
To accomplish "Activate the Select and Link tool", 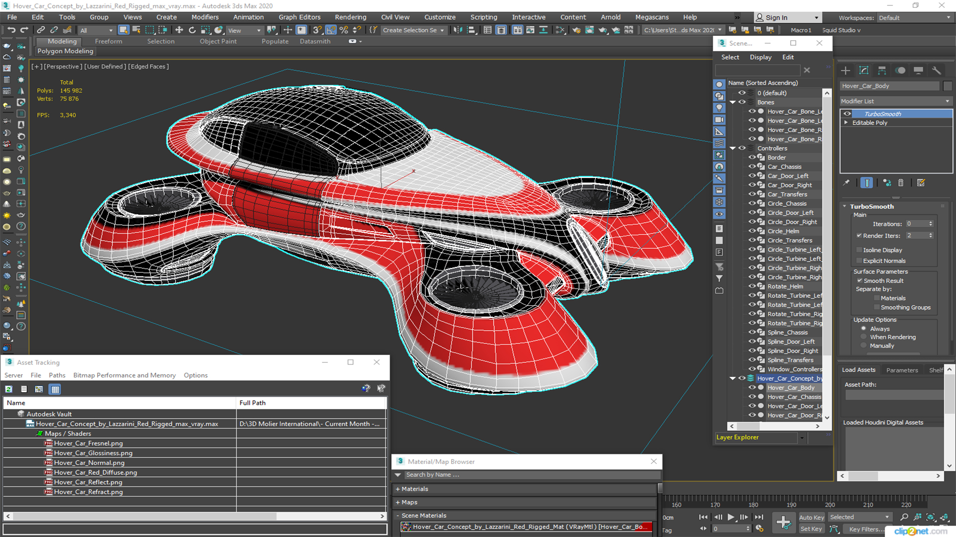I will tap(41, 30).
